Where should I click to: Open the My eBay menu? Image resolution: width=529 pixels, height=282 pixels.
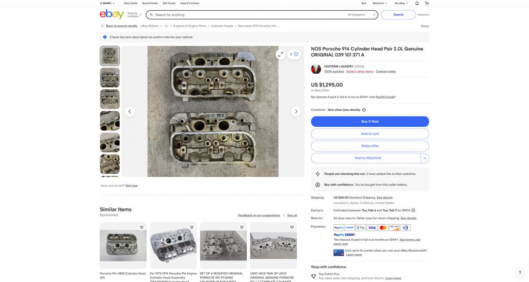tap(401, 4)
